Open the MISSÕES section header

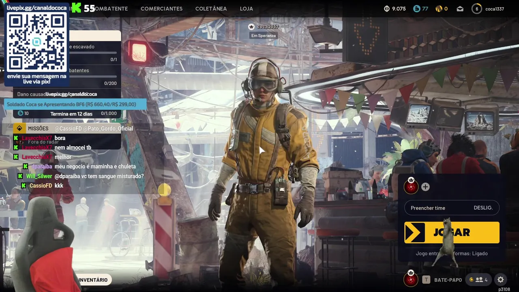coord(67,129)
